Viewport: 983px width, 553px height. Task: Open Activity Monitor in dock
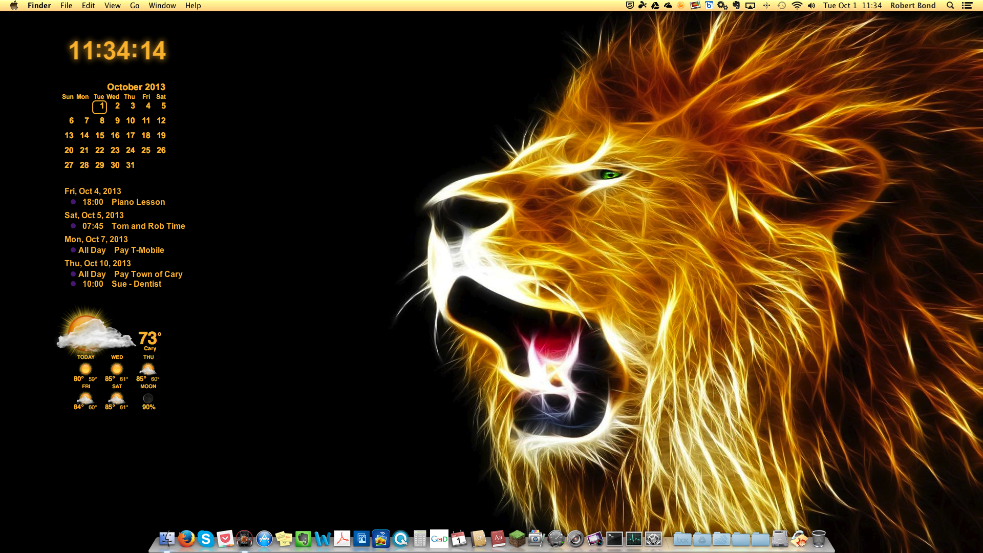[x=634, y=539]
